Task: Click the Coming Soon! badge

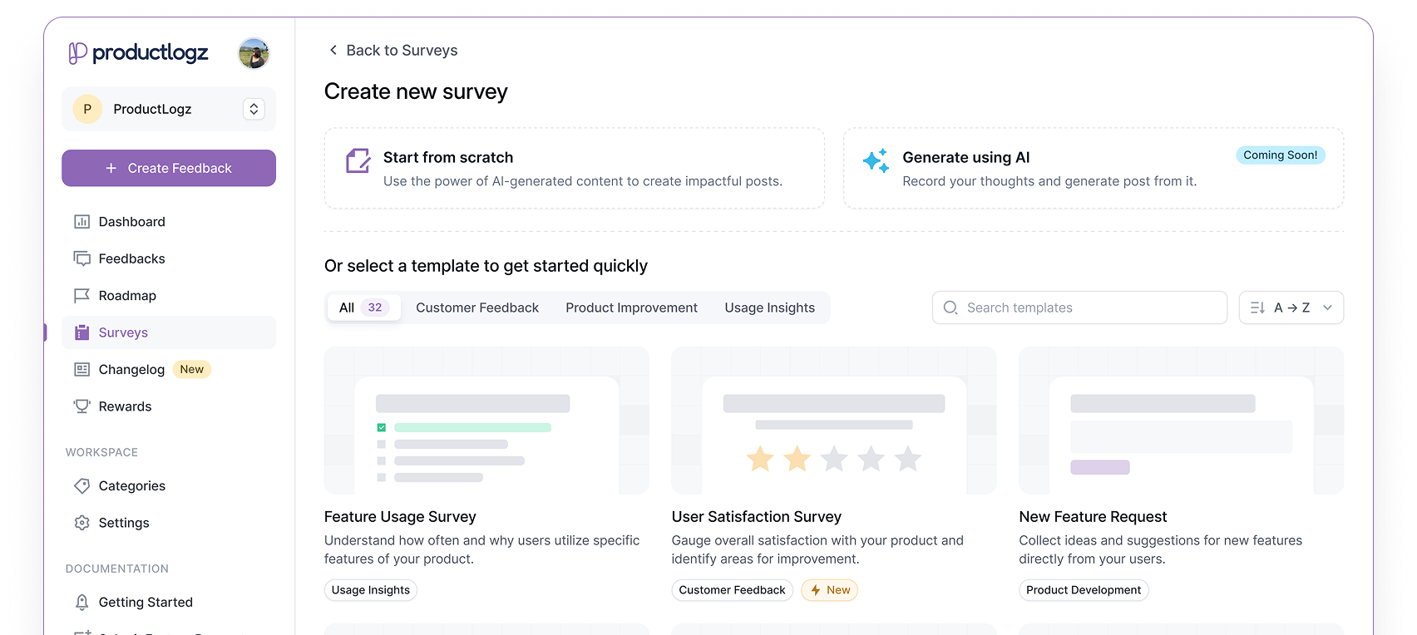Action: [x=1281, y=155]
